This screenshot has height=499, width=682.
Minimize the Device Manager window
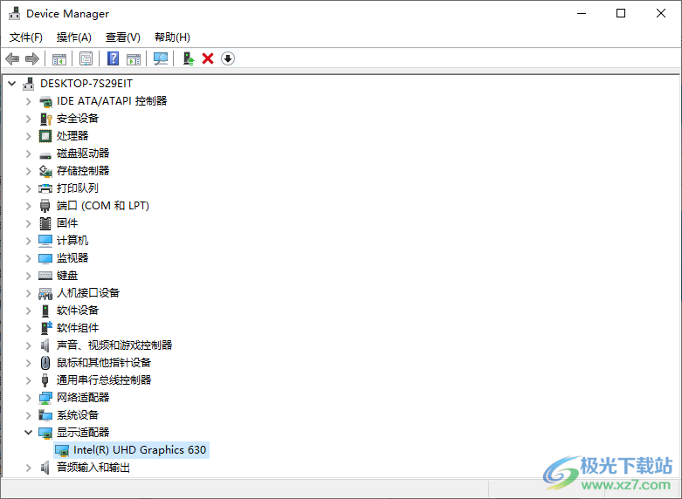coord(582,13)
